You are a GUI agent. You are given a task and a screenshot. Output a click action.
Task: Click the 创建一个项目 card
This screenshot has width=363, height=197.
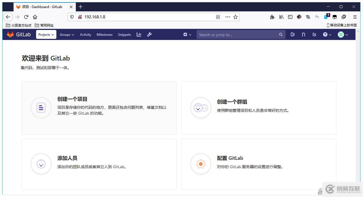click(72, 99)
